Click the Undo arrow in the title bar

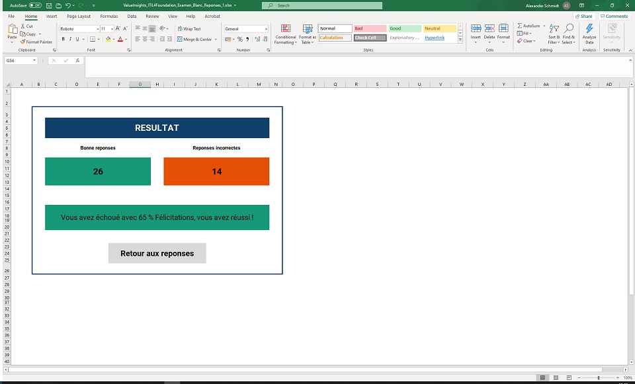point(68,6)
